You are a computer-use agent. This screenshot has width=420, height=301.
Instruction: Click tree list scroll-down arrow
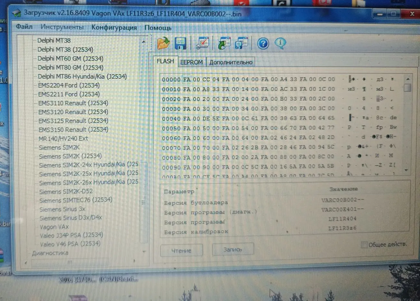click(x=144, y=251)
